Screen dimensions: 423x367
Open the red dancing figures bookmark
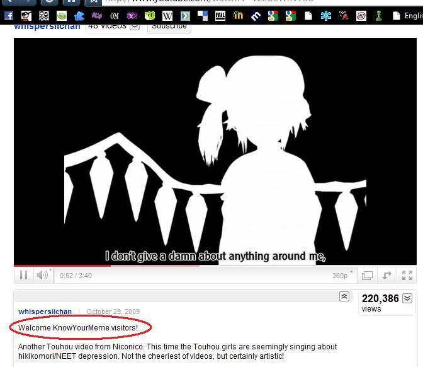coord(344,16)
